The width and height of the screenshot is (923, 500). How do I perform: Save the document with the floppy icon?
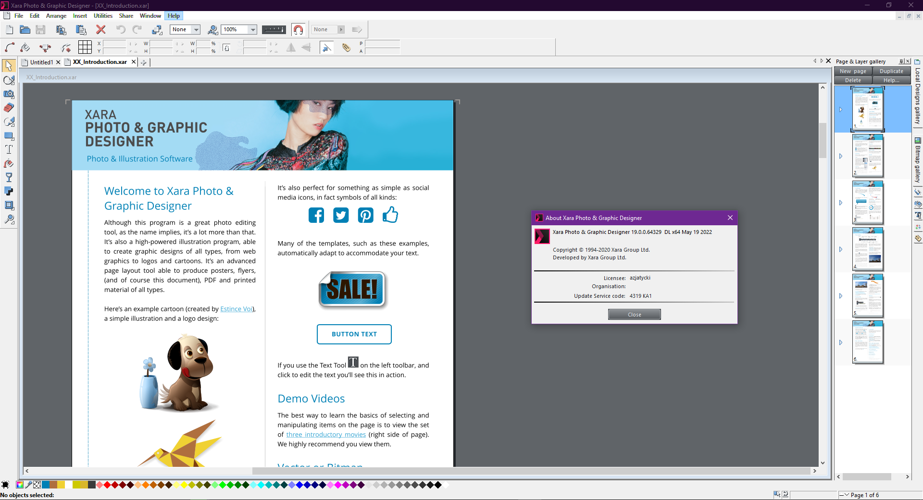coord(40,30)
